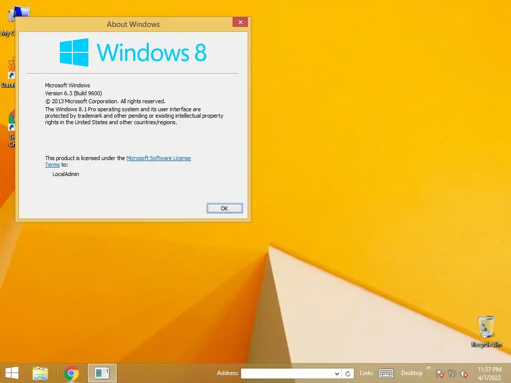
Task: Select the Recycle Bin desktop icon
Action: point(486,331)
